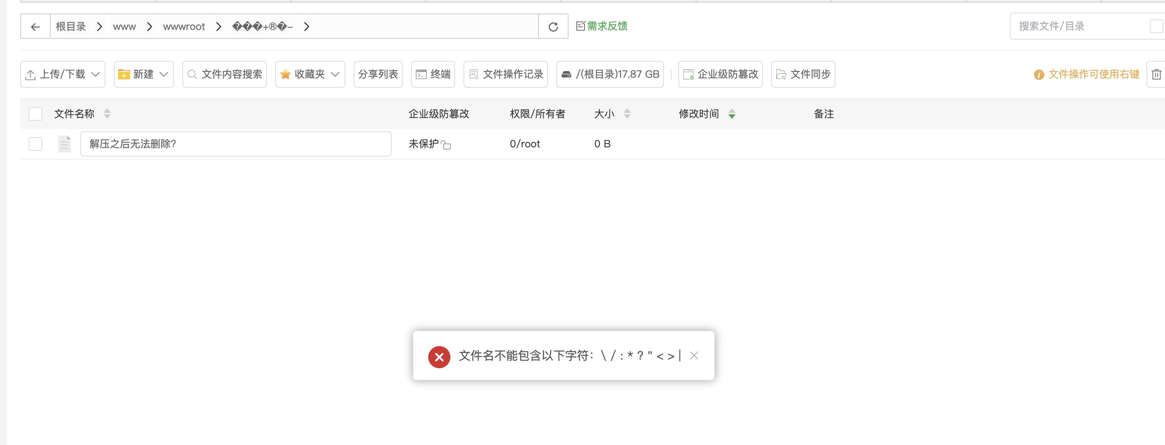Expand the 收藏夹 dropdown

tap(310, 74)
